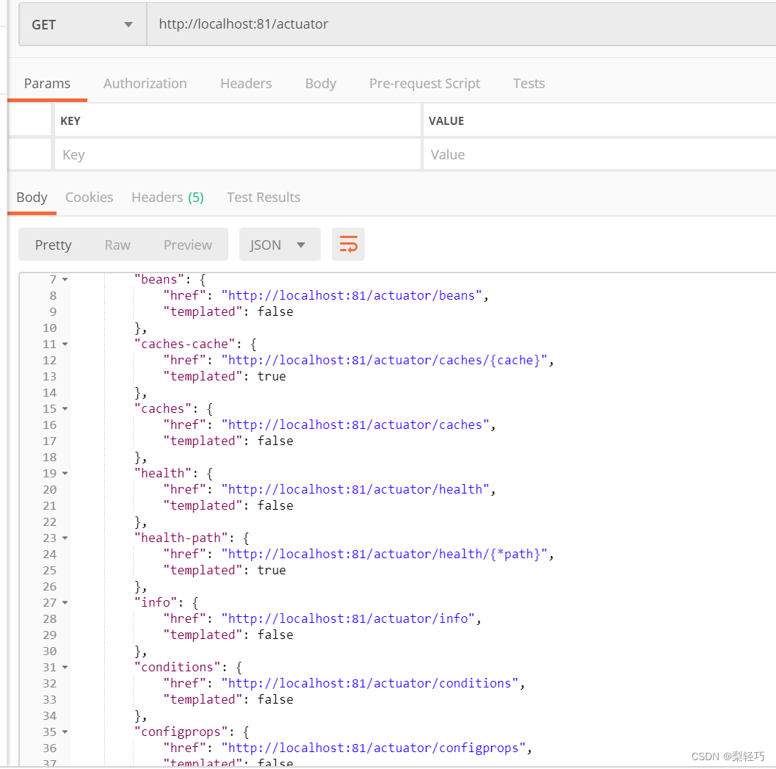Open the Cookies tab
This screenshot has width=776, height=769.
click(89, 197)
